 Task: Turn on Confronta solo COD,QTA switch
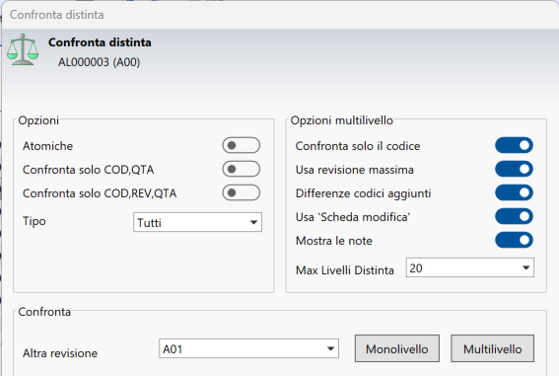click(x=242, y=169)
